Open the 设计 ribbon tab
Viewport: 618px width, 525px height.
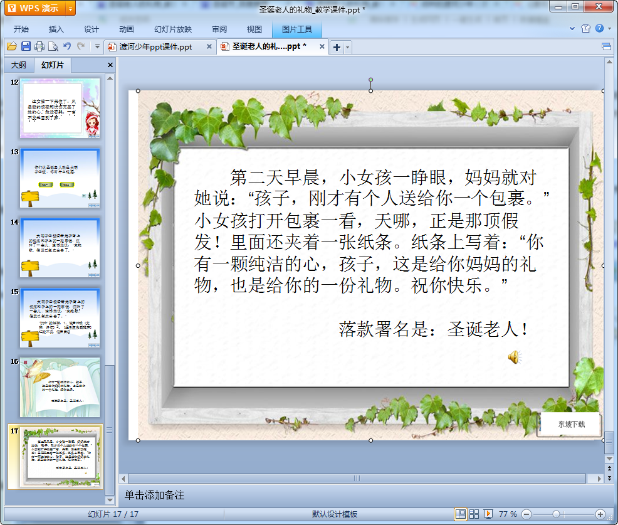click(91, 29)
